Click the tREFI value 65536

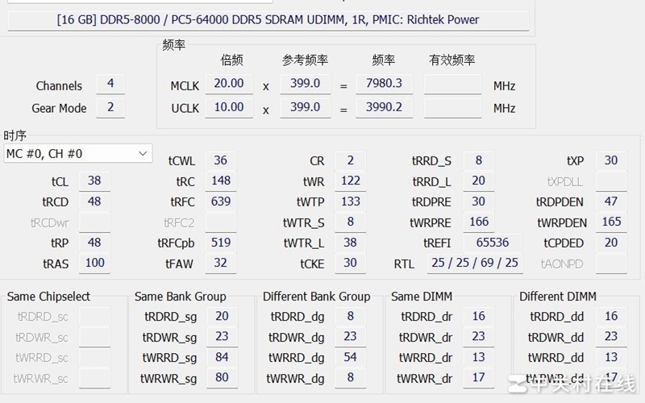(x=493, y=243)
